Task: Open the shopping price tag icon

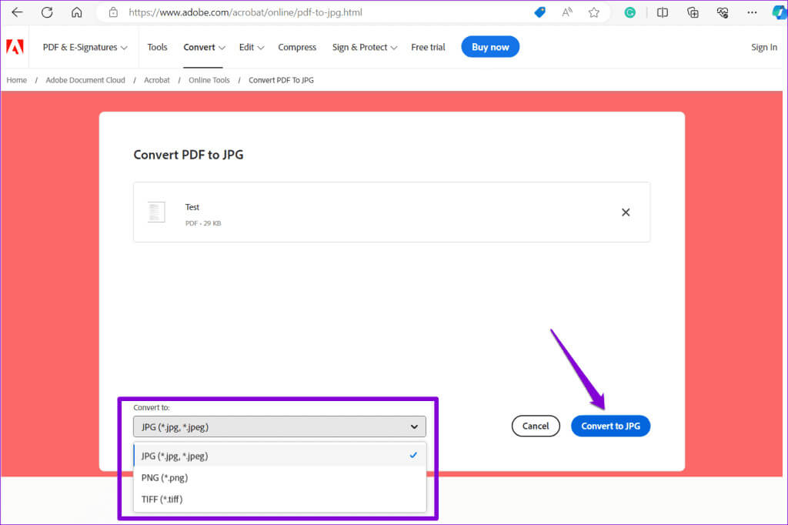Action: pyautogui.click(x=539, y=12)
